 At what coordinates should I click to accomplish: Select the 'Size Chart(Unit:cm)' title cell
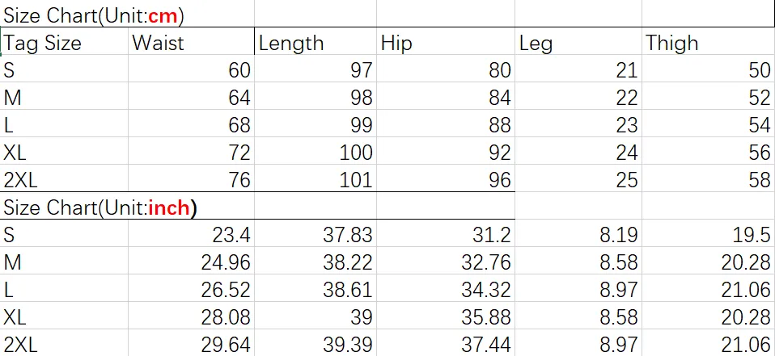(x=128, y=14)
